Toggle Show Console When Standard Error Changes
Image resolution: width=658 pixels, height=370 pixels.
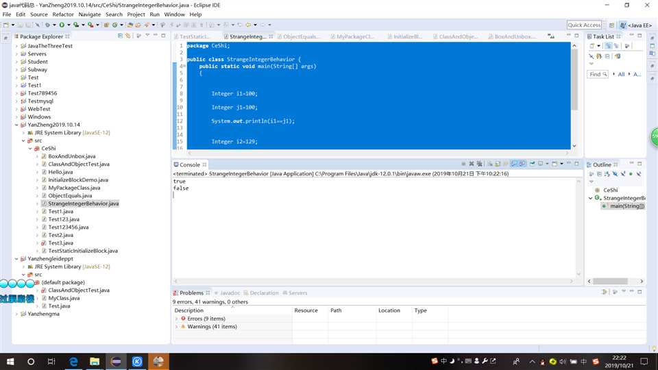[x=522, y=164]
